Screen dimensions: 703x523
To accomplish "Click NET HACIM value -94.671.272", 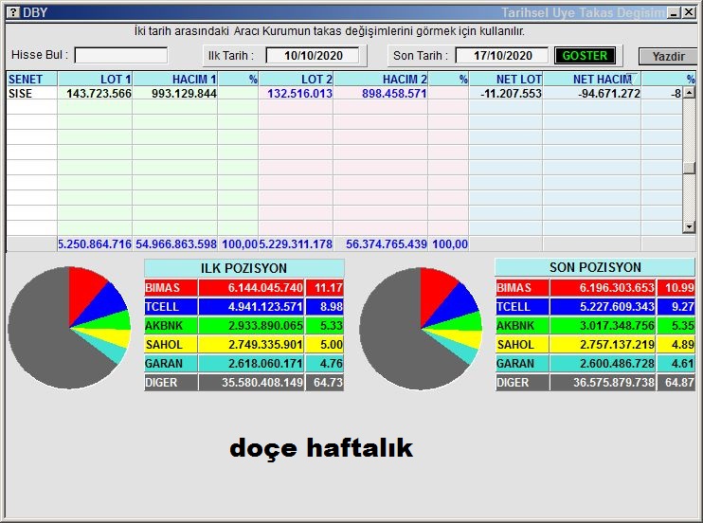I will coord(609,93).
